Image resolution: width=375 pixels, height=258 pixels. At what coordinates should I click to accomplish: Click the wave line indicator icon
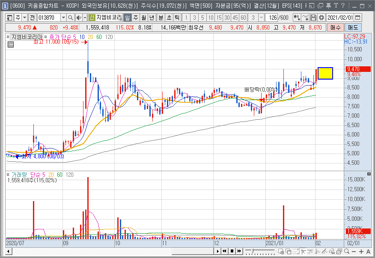[310, 251]
